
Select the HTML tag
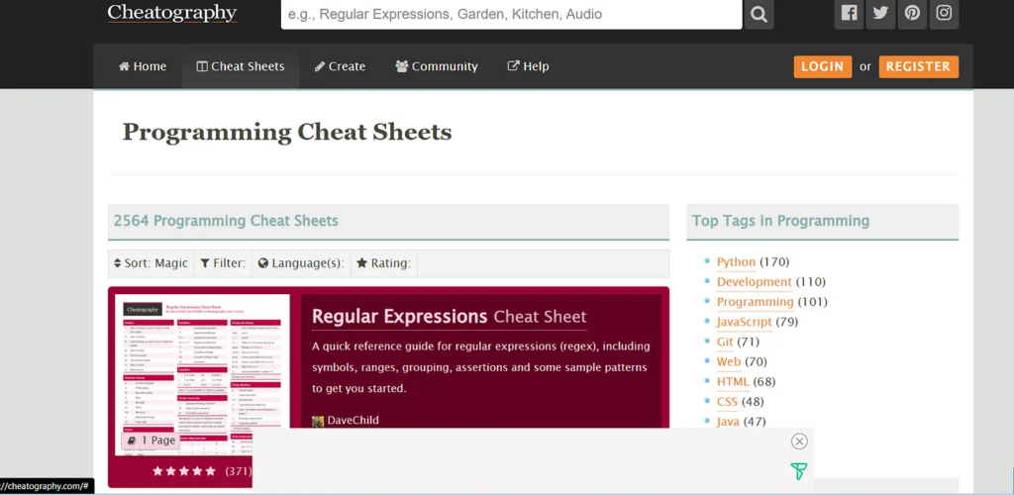pos(733,382)
